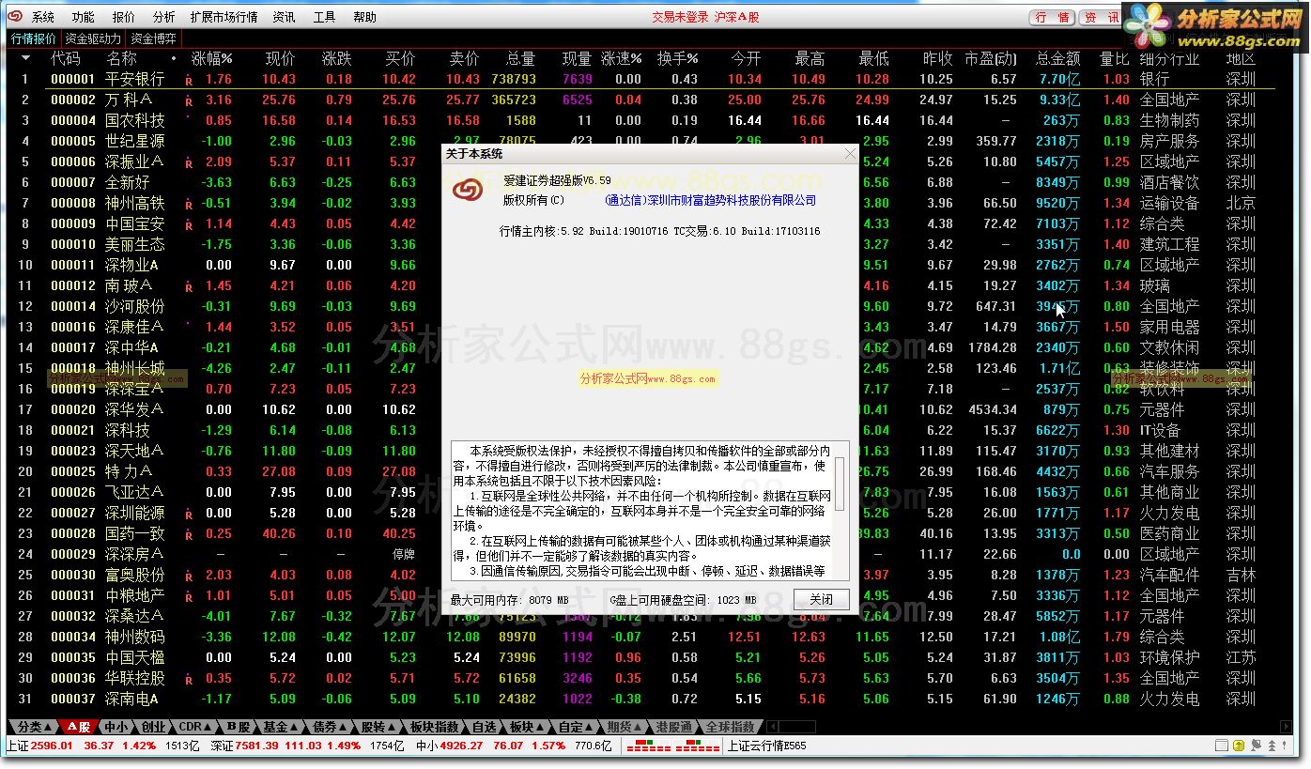
Task: Click the red R marker beside 华联控股
Action: click(x=189, y=680)
